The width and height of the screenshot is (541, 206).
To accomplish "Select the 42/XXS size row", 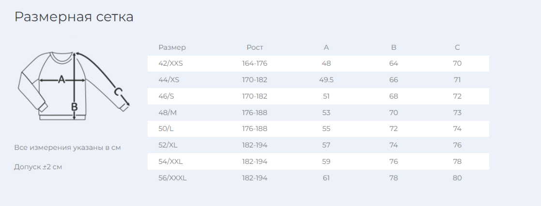I will pyautogui.click(x=318, y=63).
